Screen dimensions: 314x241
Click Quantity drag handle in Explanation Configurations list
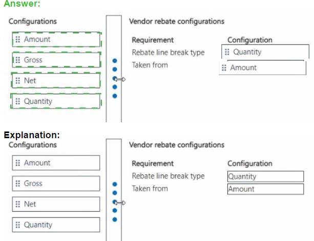(17, 225)
